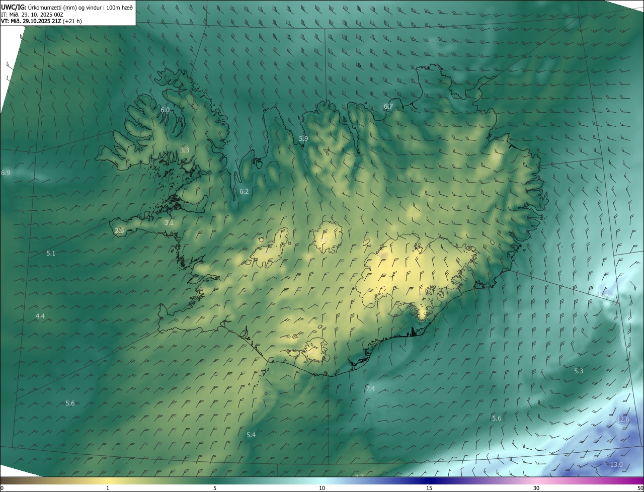Click the 5.6 value southwest of Iceland
The image size is (644, 492).
(x=70, y=403)
